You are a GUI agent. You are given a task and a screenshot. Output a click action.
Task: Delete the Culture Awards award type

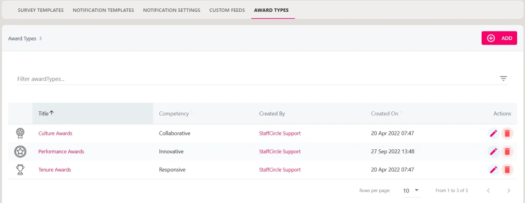pos(507,133)
